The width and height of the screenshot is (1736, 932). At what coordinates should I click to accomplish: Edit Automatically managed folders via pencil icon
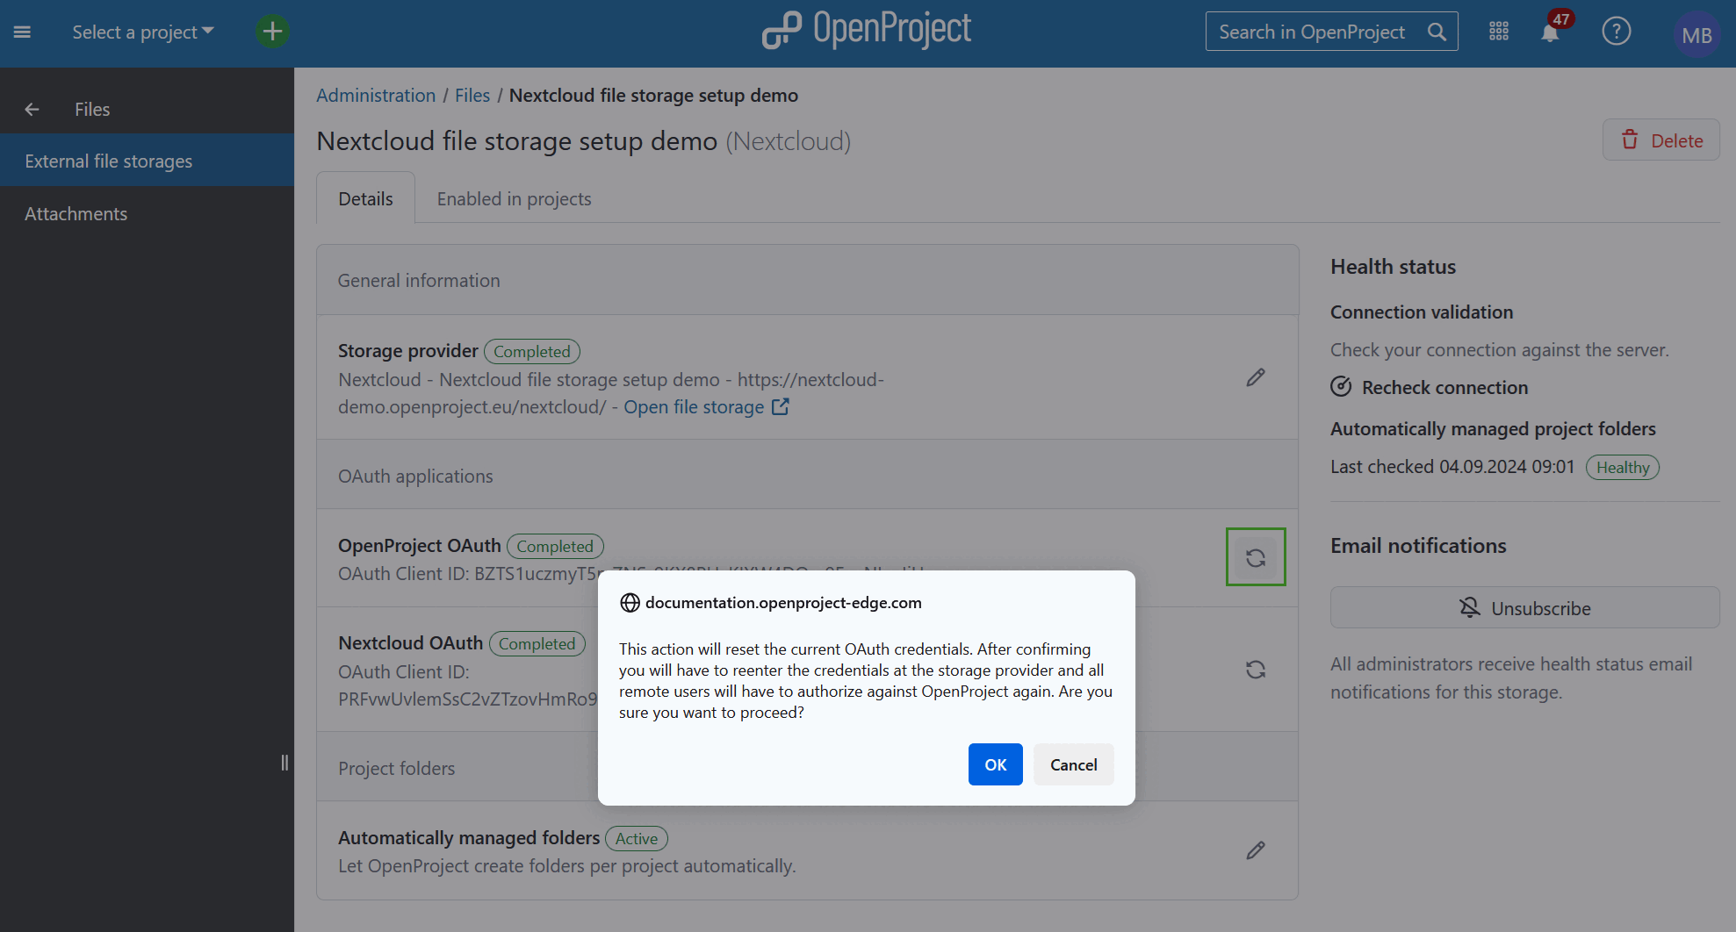tap(1255, 850)
